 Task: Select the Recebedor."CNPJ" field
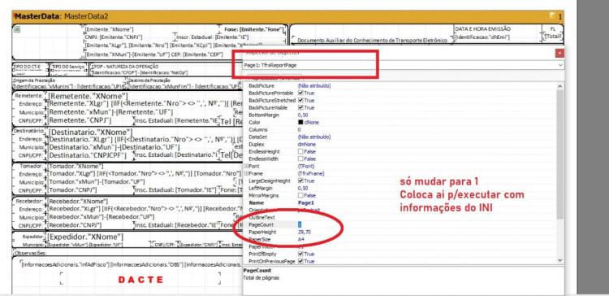75,225
